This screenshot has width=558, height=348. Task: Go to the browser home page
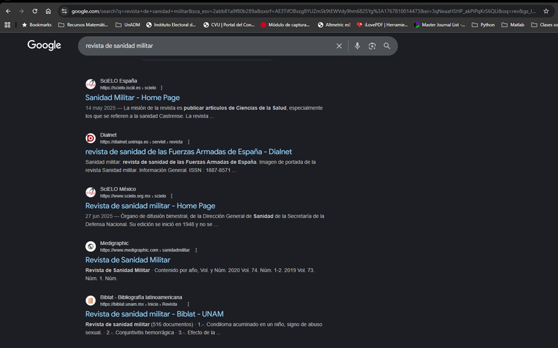(x=49, y=11)
